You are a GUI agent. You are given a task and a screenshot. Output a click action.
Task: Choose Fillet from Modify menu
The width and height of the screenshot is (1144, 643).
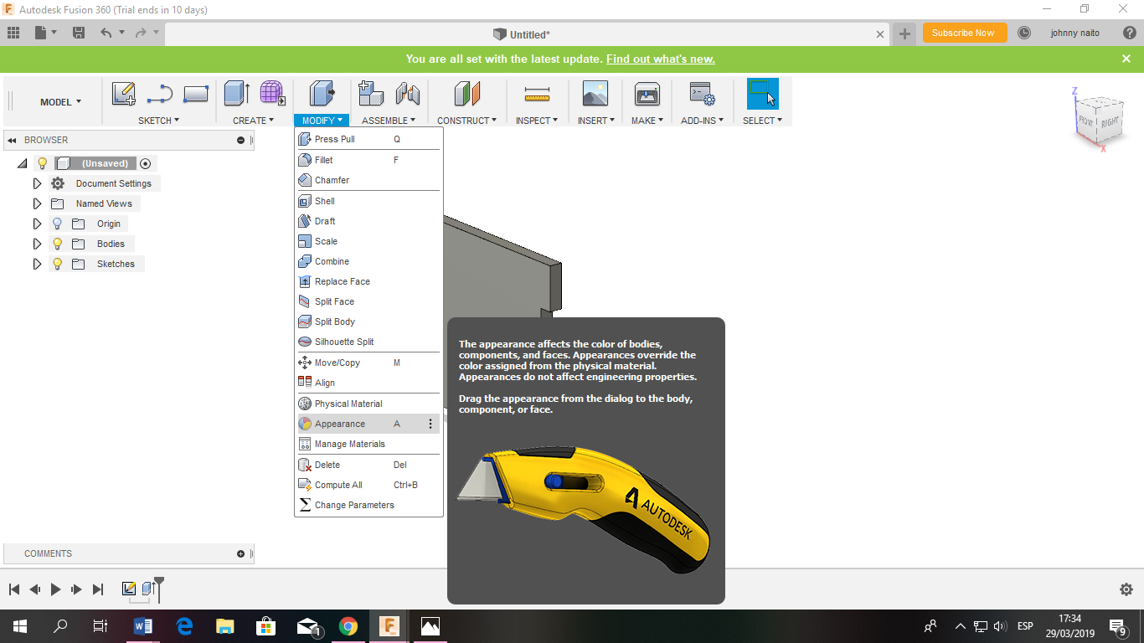[368, 160]
